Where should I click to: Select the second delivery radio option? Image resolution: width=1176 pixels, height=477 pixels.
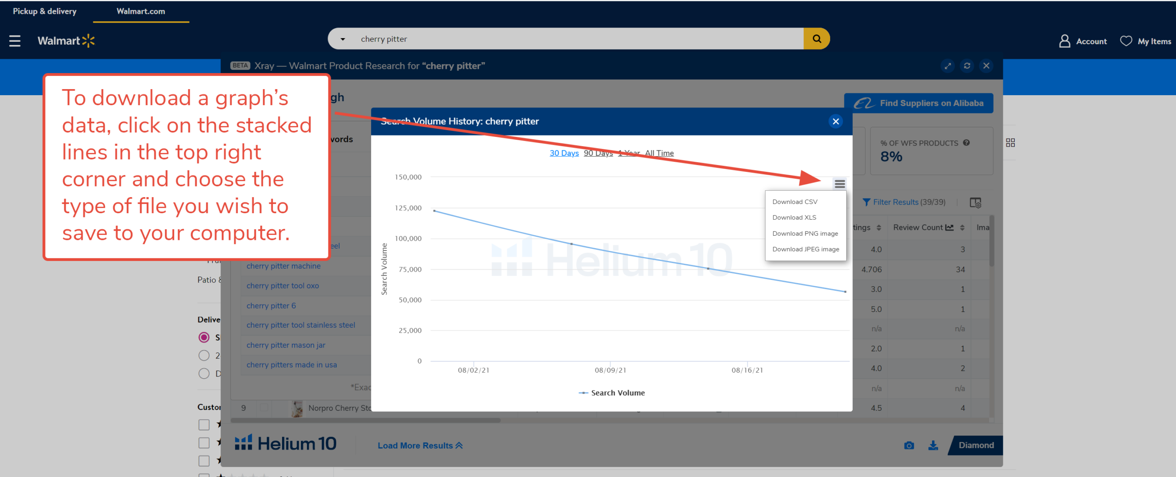[x=204, y=356]
